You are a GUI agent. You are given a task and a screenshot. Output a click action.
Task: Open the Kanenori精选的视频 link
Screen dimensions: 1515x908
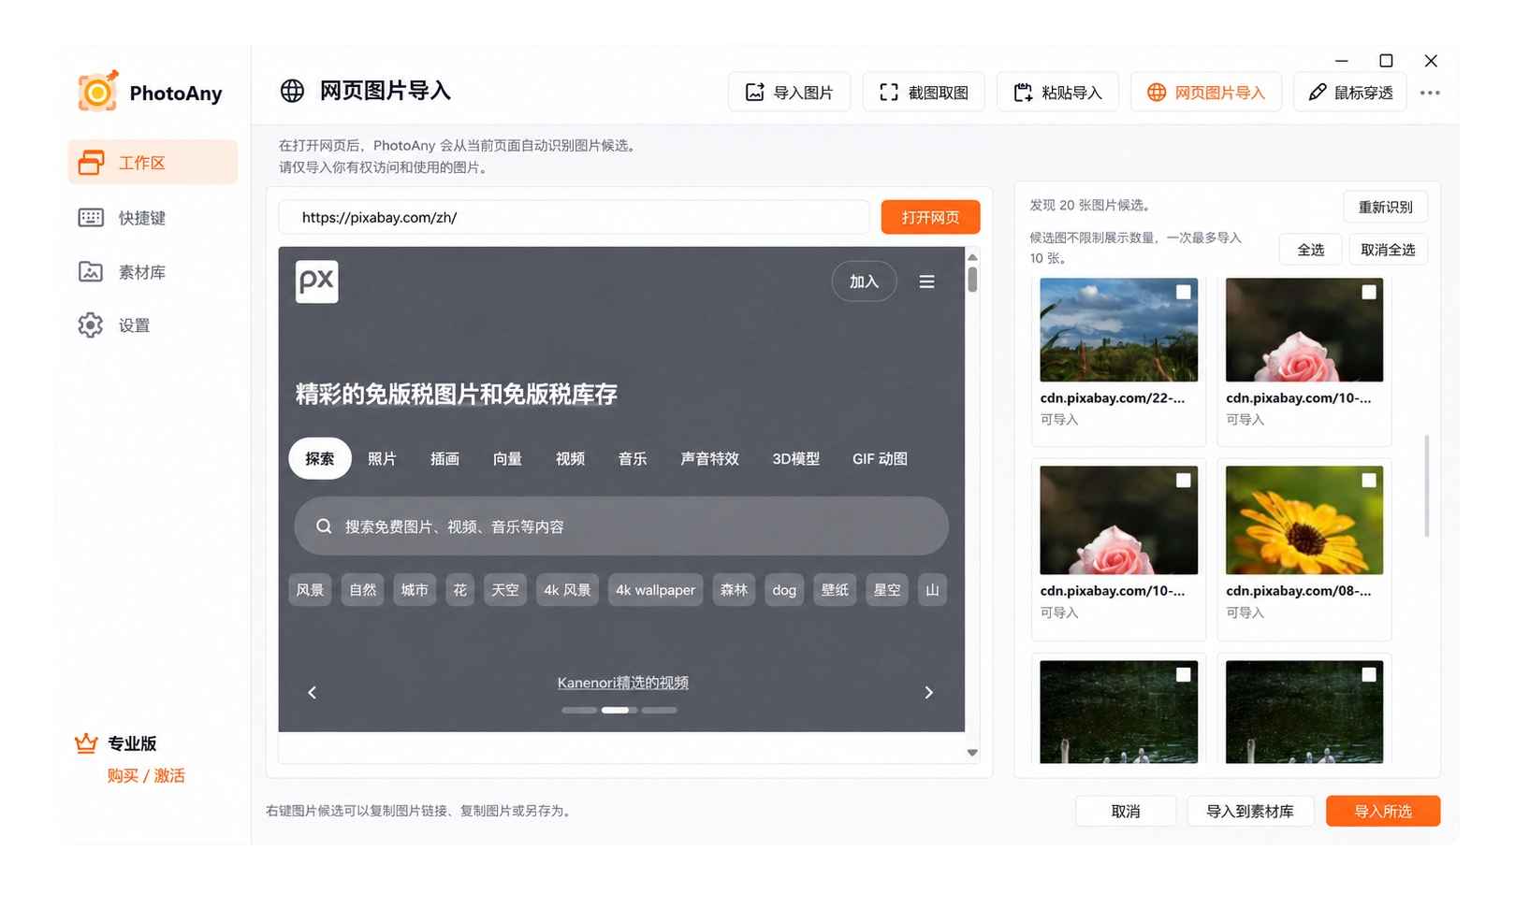click(x=623, y=683)
